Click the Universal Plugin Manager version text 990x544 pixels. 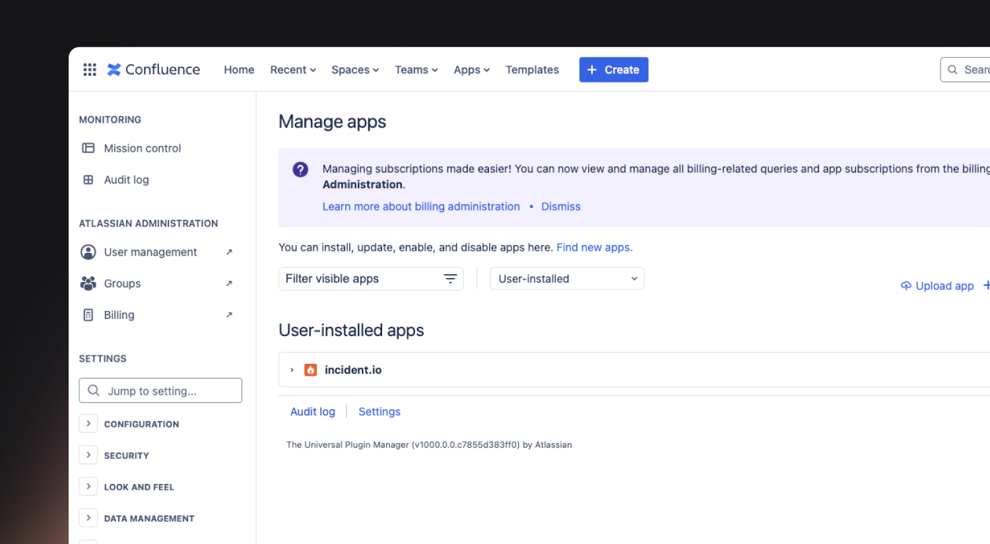(429, 445)
